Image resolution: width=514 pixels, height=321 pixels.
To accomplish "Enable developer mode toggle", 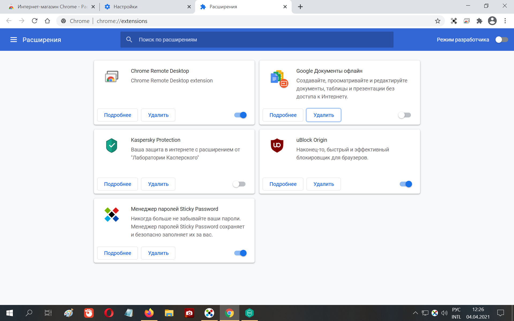I will coord(502,40).
